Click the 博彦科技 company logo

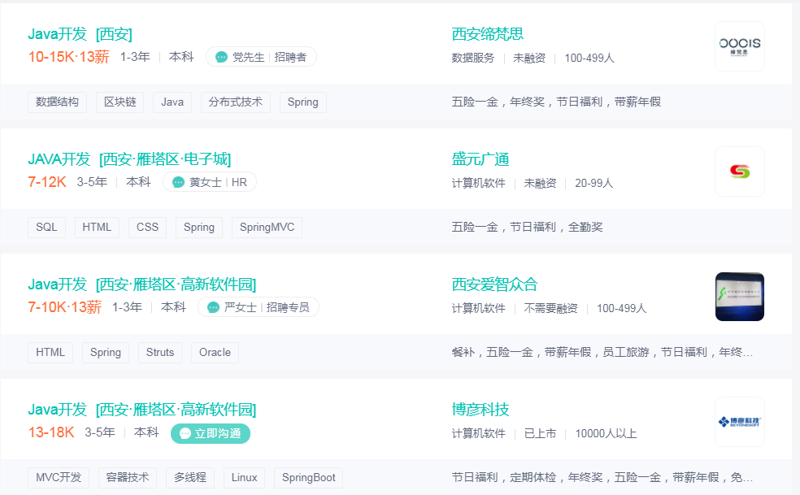tap(739, 422)
